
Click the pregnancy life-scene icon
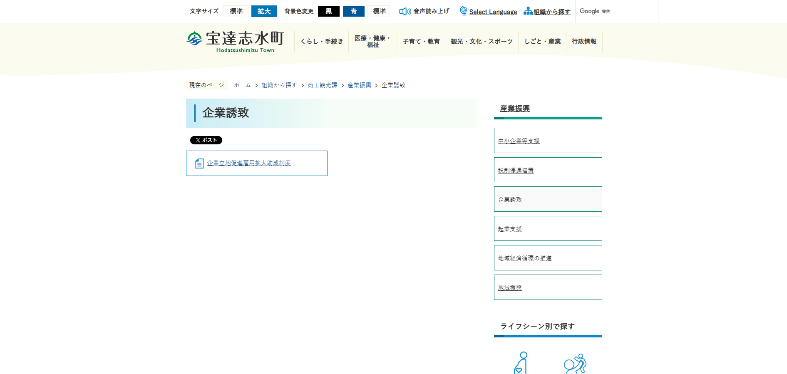(x=521, y=363)
